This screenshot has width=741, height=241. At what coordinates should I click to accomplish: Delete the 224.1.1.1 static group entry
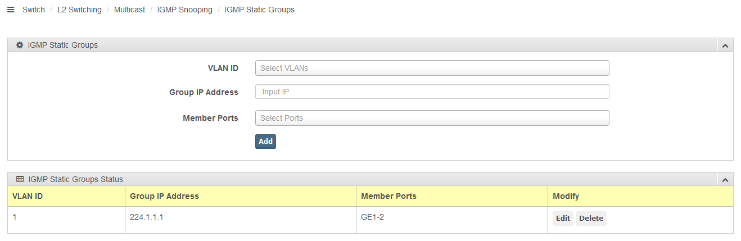(591, 219)
